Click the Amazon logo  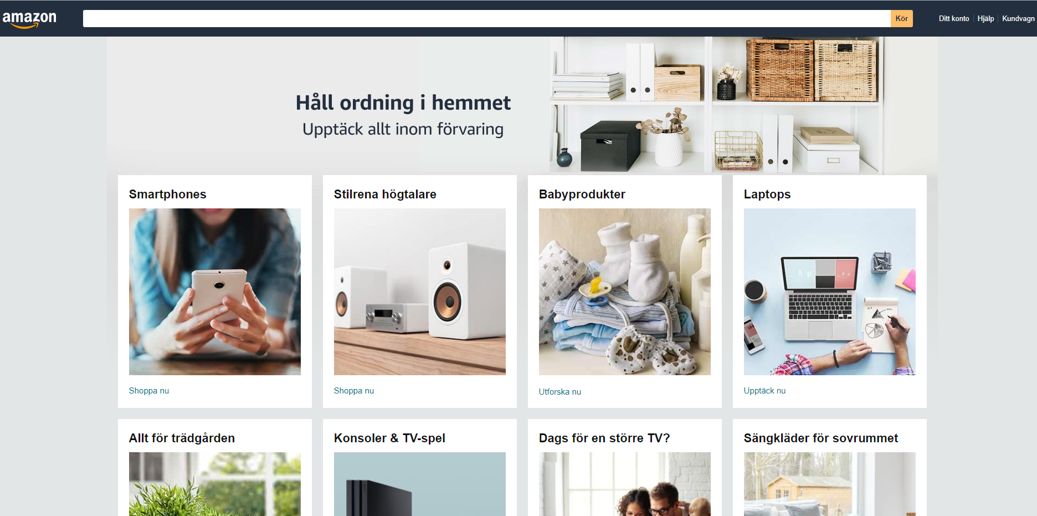pyautogui.click(x=29, y=19)
